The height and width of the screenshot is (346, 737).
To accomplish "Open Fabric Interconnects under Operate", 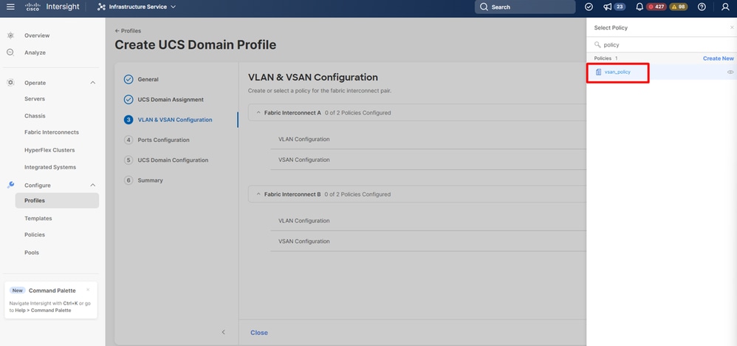I will pyautogui.click(x=52, y=132).
